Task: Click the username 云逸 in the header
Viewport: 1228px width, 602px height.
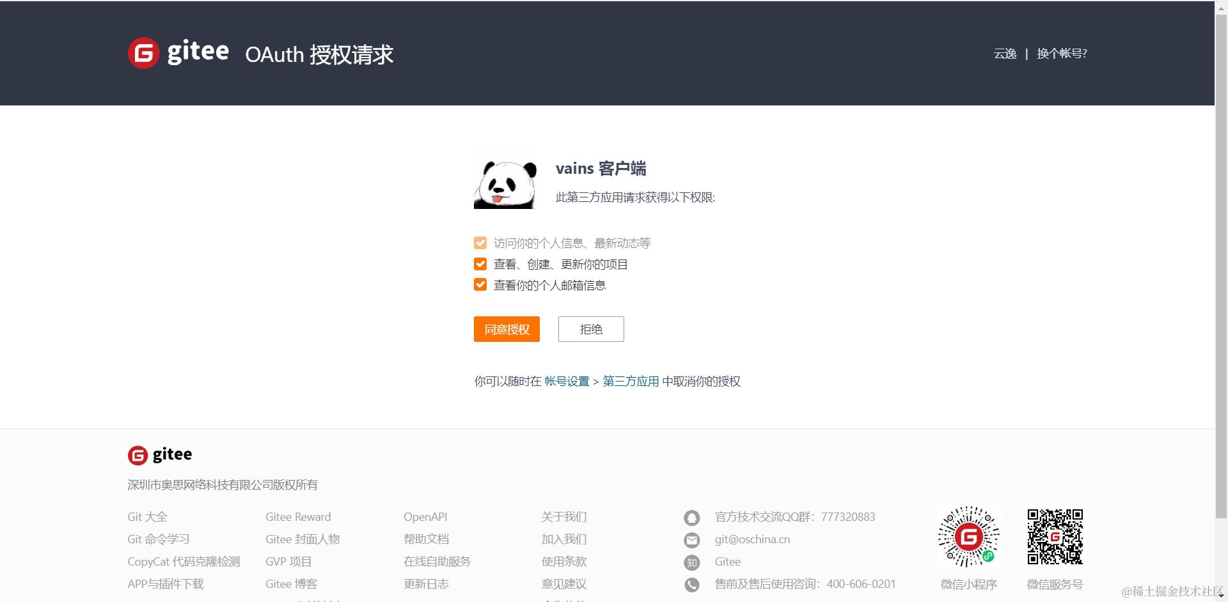Action: coord(1005,54)
